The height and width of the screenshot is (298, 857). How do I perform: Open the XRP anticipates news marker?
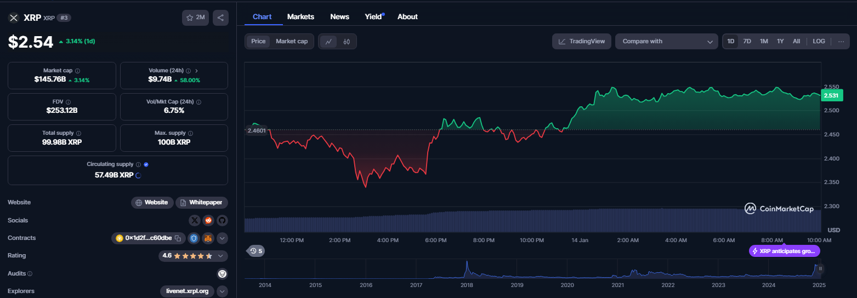(x=784, y=251)
